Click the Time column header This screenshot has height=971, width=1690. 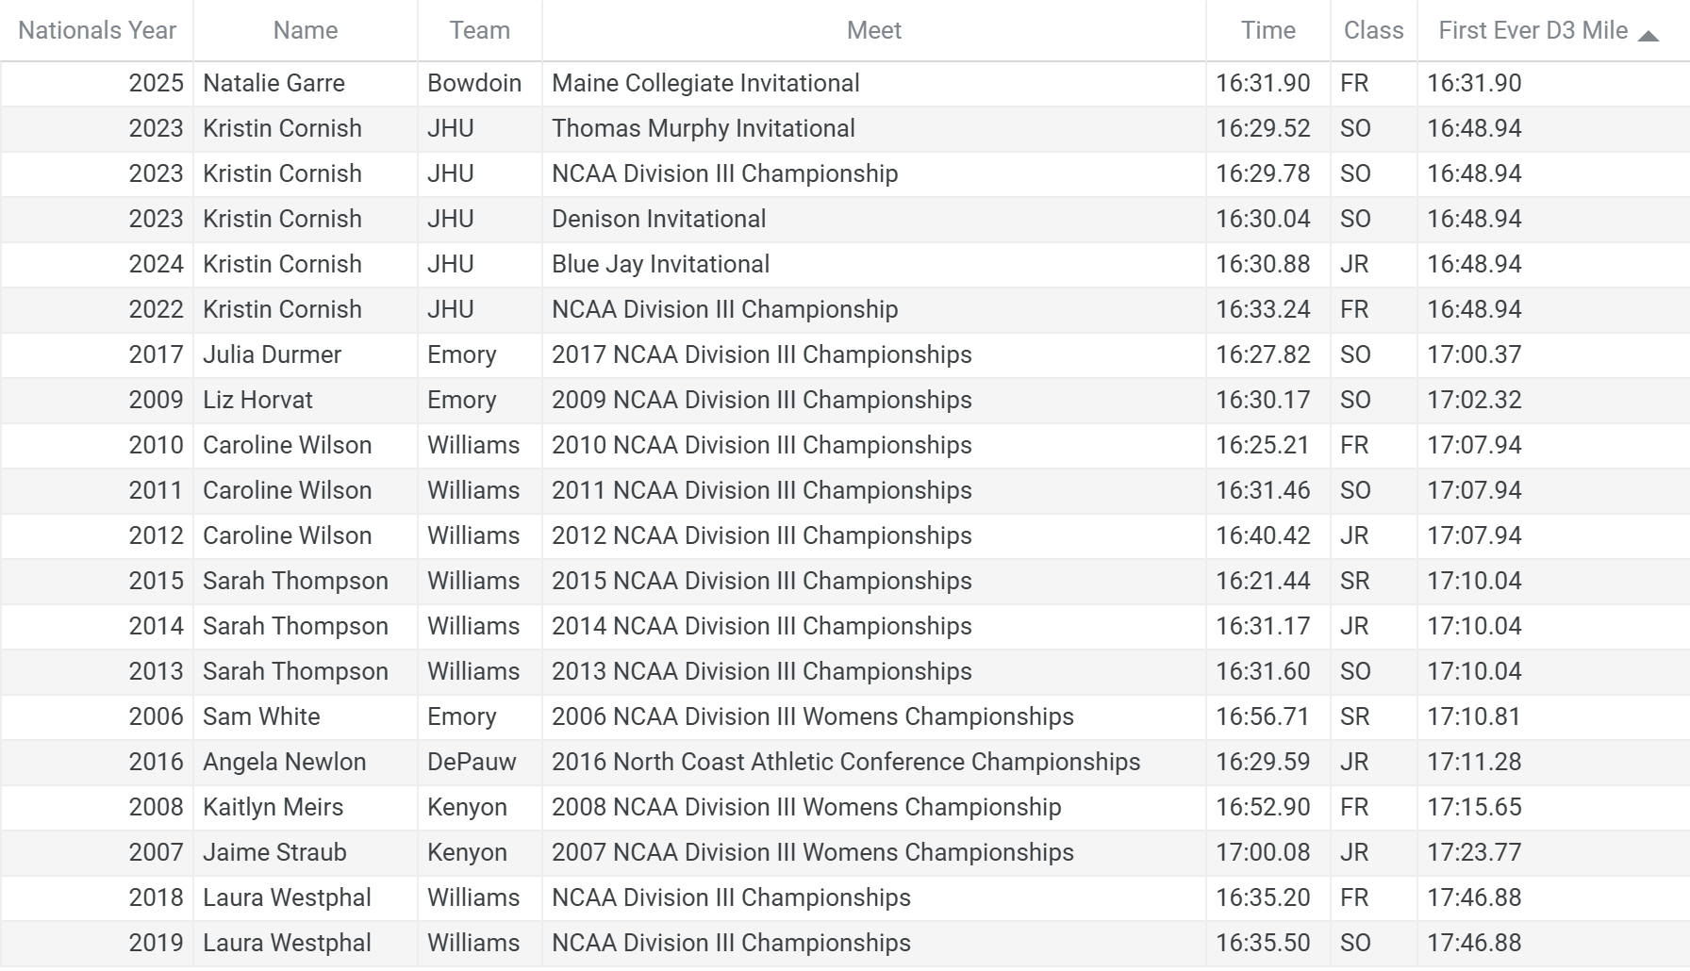[1267, 30]
